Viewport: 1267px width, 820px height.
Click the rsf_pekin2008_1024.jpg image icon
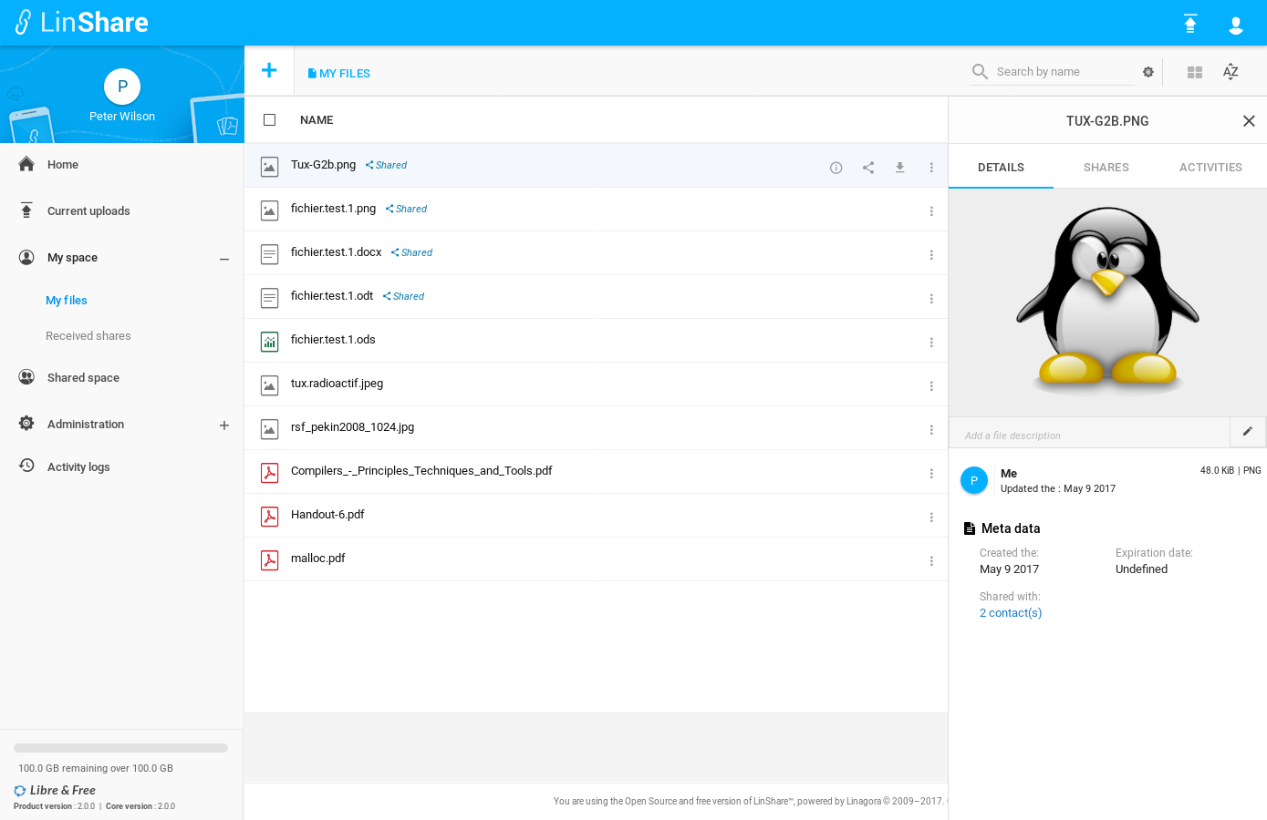pos(269,429)
